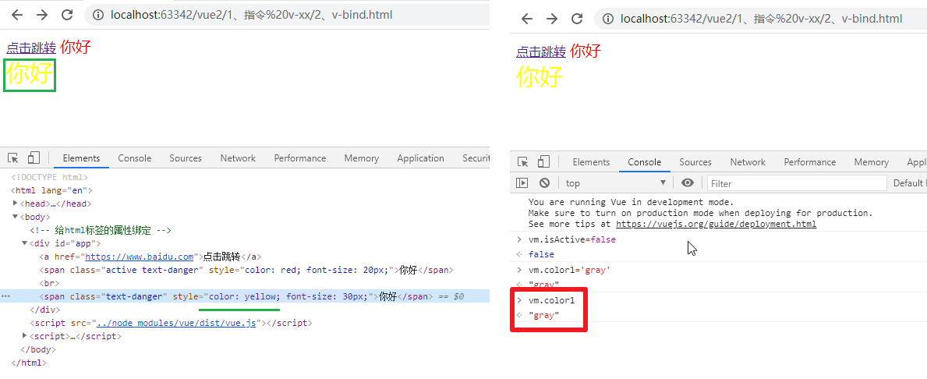
Task: Go back in left browser window
Action: (17, 15)
